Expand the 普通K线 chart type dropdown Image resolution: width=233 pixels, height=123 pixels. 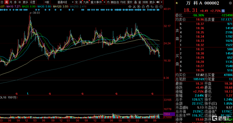click(73, 2)
